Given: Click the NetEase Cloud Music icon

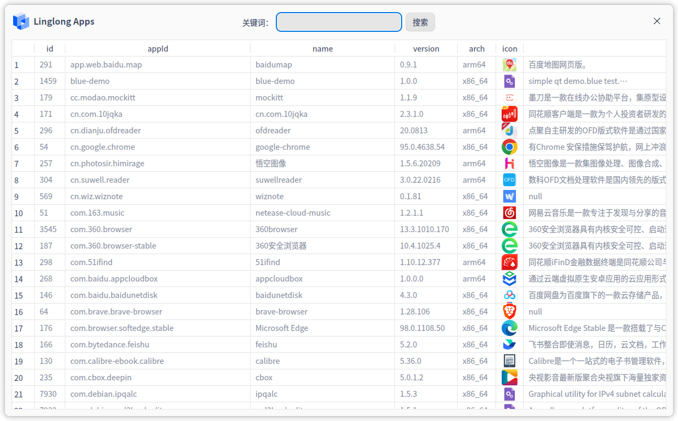Looking at the screenshot, I should (509, 213).
